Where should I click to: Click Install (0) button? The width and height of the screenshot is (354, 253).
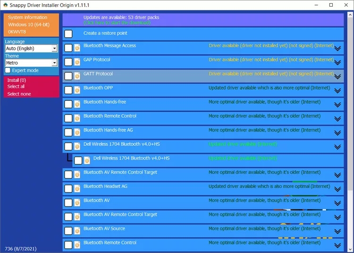(17, 80)
